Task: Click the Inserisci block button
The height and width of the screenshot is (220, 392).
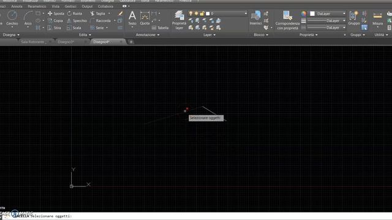Action: click(x=255, y=18)
